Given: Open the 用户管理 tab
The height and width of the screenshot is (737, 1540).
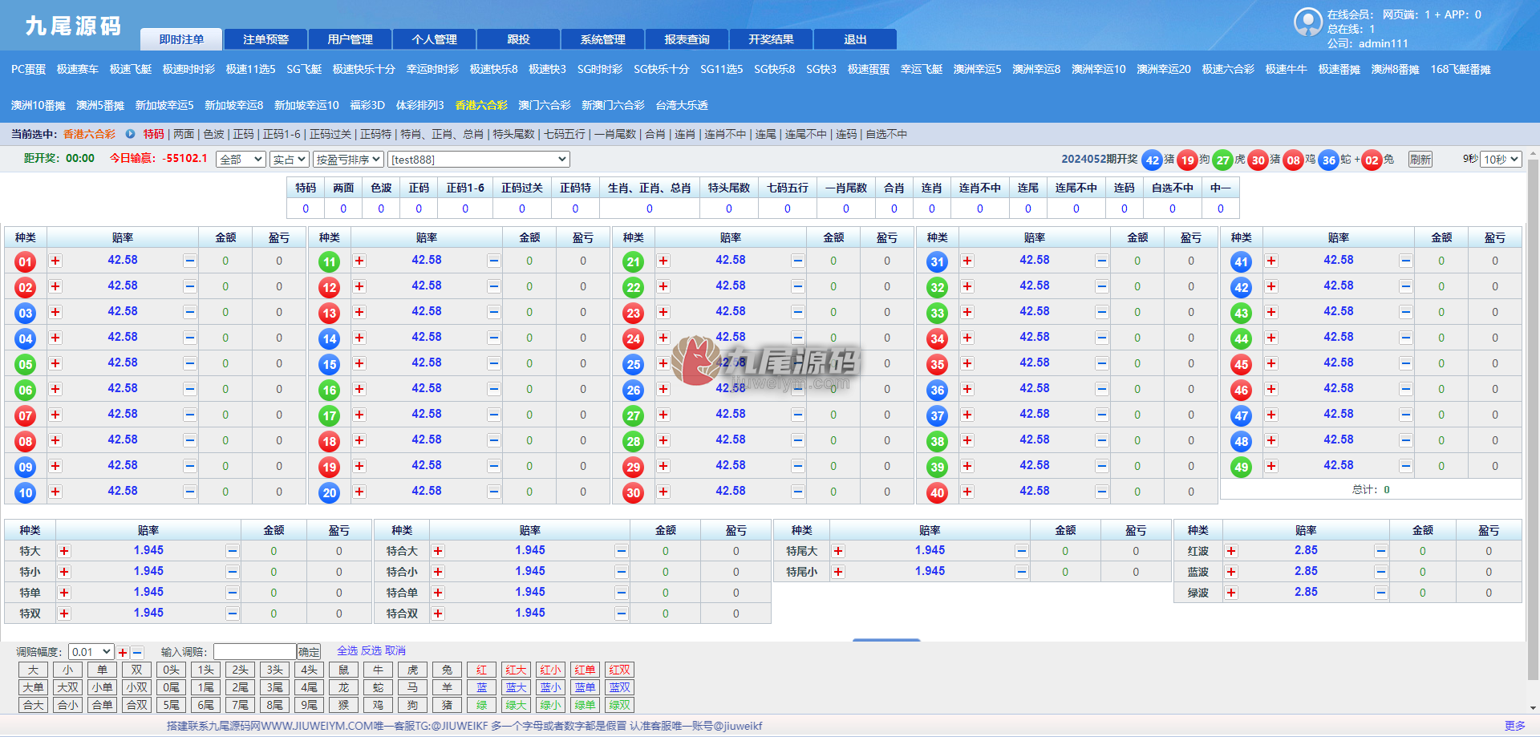Looking at the screenshot, I should pos(351,39).
